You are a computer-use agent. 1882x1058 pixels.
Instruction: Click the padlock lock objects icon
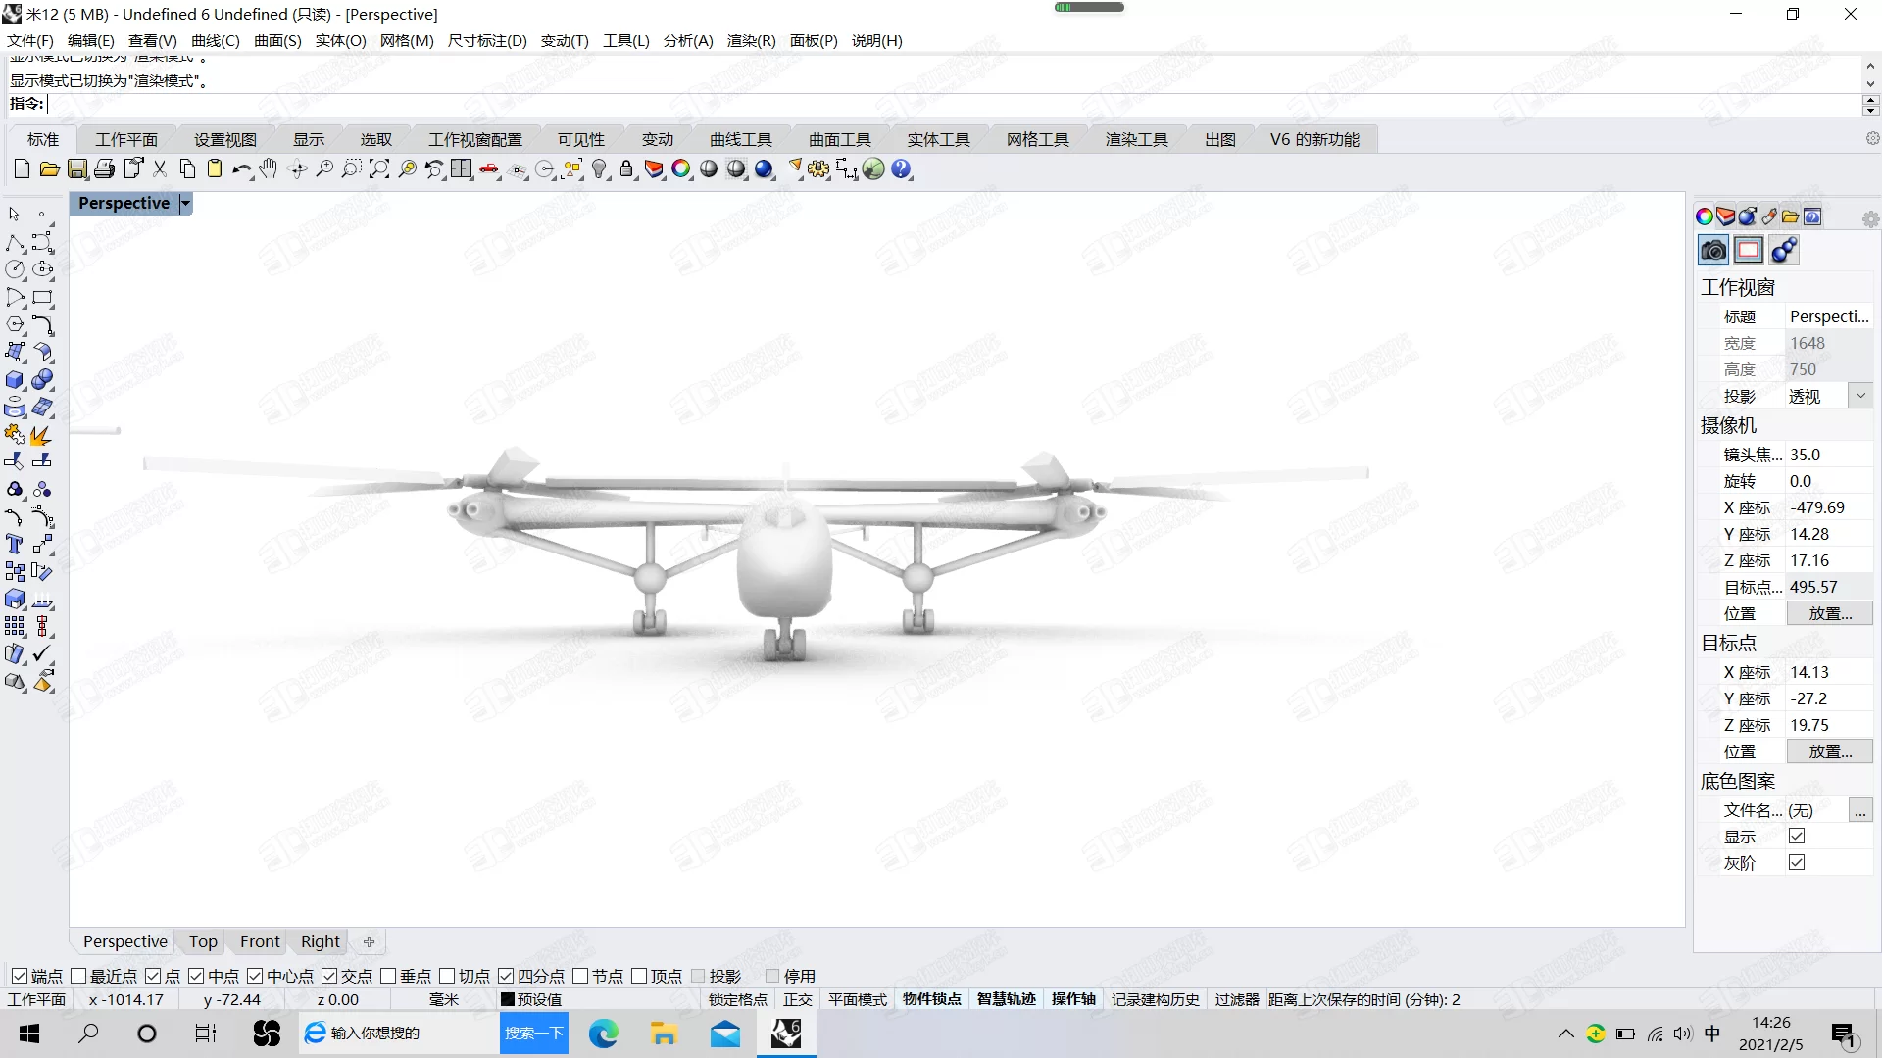626,169
